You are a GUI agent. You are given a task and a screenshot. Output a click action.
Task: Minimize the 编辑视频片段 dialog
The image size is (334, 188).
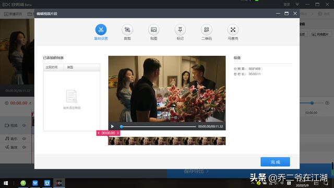pos(278,14)
